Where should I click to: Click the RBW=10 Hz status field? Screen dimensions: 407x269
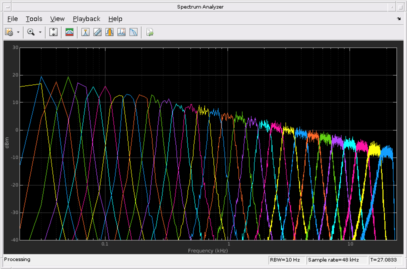pos(286,259)
